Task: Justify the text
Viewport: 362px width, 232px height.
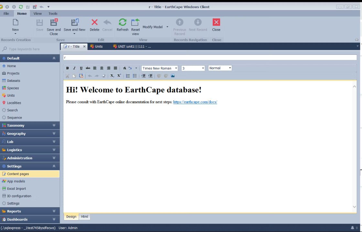Action: 115,68
